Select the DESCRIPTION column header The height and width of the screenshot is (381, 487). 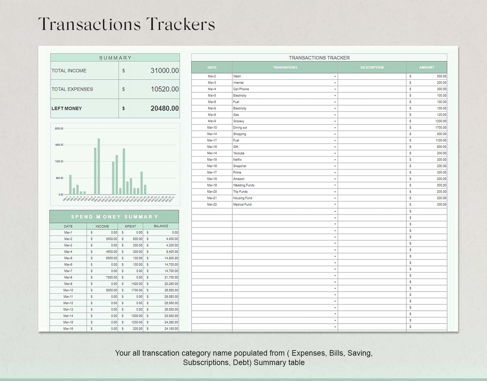pos(372,67)
